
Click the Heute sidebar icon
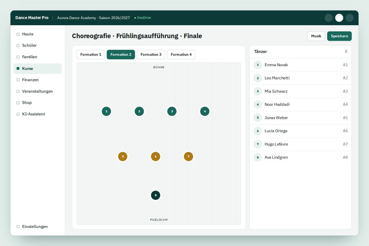(x=18, y=34)
